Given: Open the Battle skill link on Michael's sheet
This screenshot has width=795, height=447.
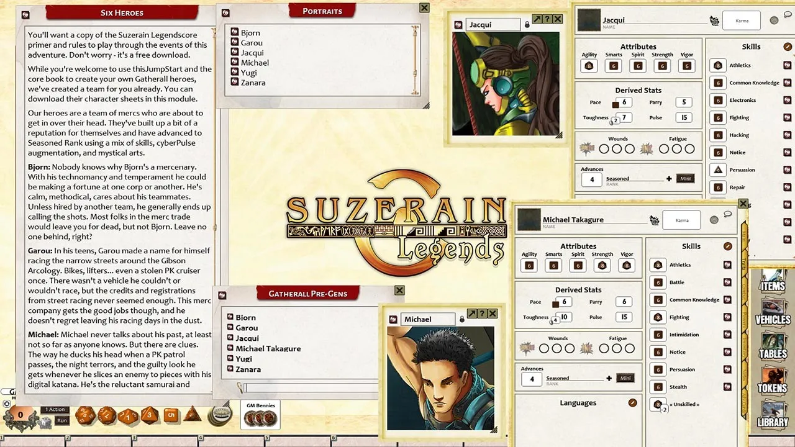Looking at the screenshot, I should 727,282.
